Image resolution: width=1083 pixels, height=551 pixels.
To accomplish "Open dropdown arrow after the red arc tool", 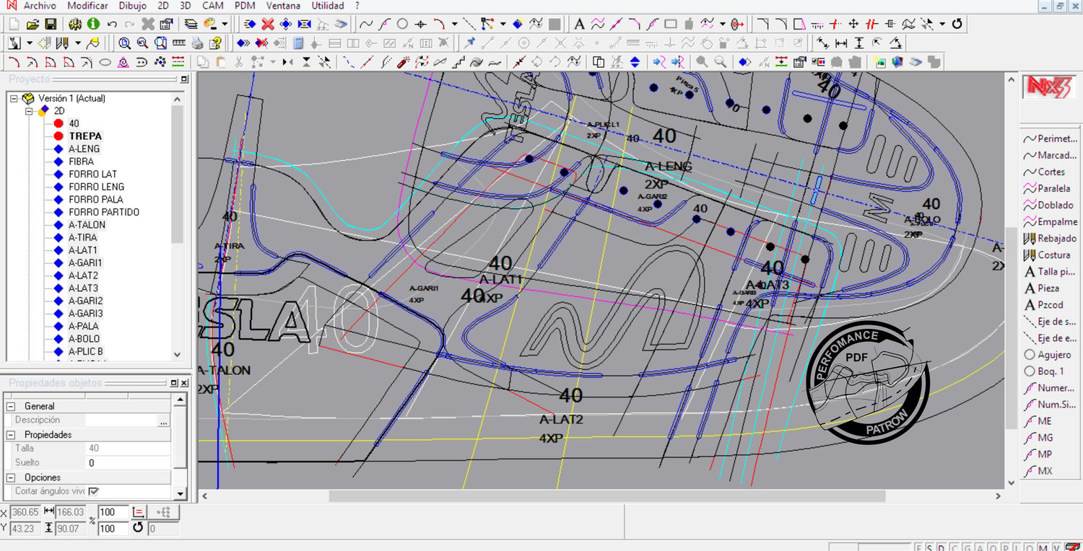I will 454,24.
